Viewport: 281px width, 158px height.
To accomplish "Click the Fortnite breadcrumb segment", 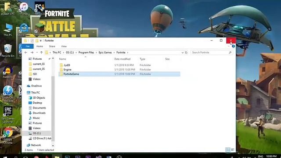I will (x=121, y=53).
